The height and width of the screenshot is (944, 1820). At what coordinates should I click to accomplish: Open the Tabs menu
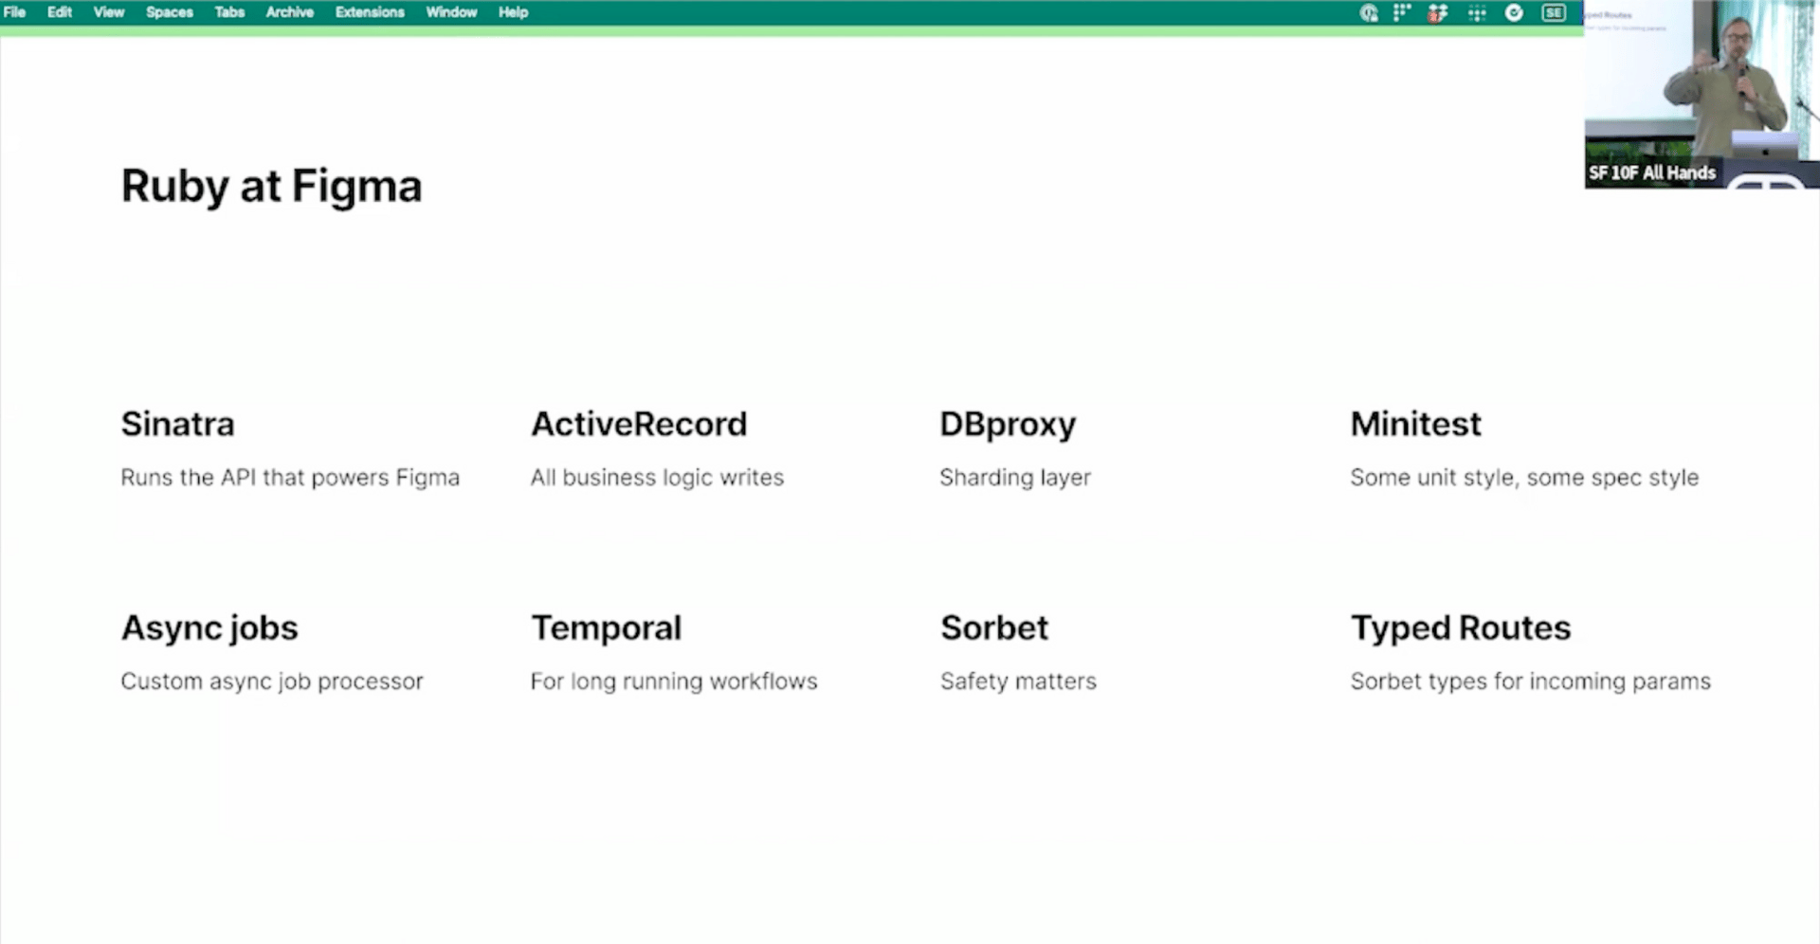tap(229, 12)
